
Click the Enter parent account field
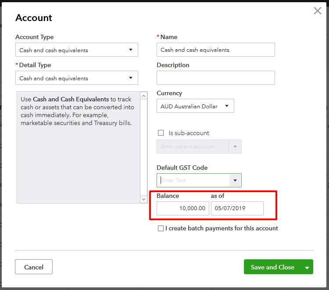coord(192,147)
